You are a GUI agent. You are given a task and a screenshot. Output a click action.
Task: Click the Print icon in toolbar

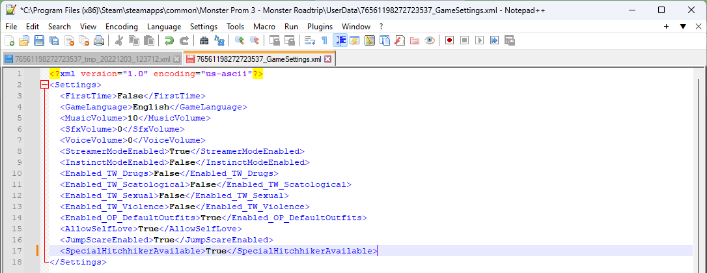click(99, 41)
